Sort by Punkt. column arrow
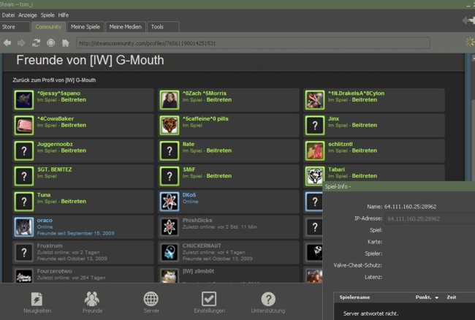 (x=437, y=297)
